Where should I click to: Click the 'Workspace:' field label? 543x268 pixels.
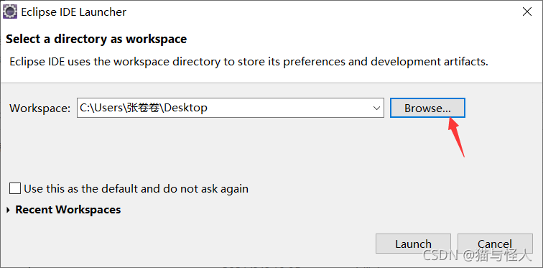click(x=40, y=108)
